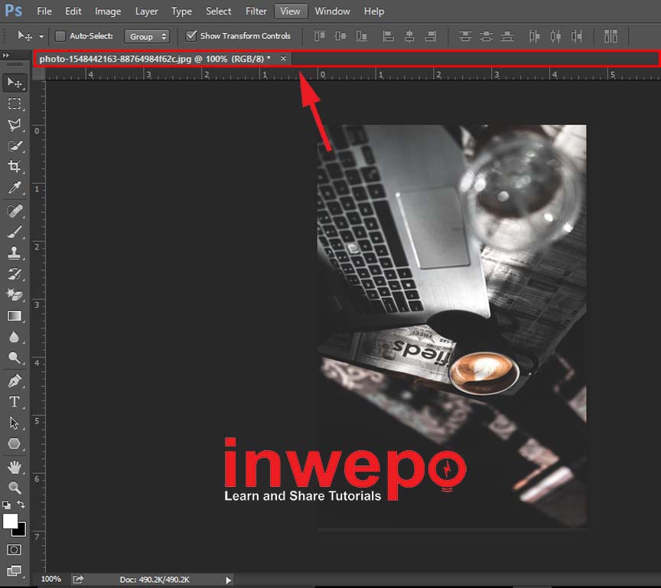Swap foreground and background colors
This screenshot has height=588, width=661.
point(21,505)
